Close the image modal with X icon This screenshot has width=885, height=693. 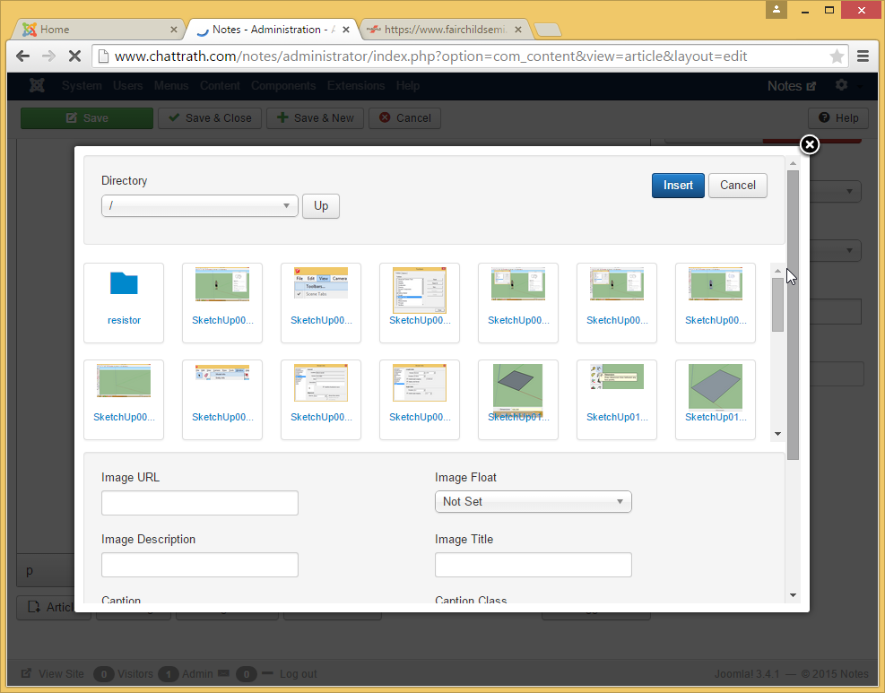809,144
